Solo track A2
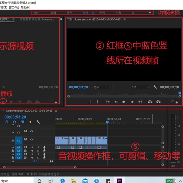 coord(38,151)
